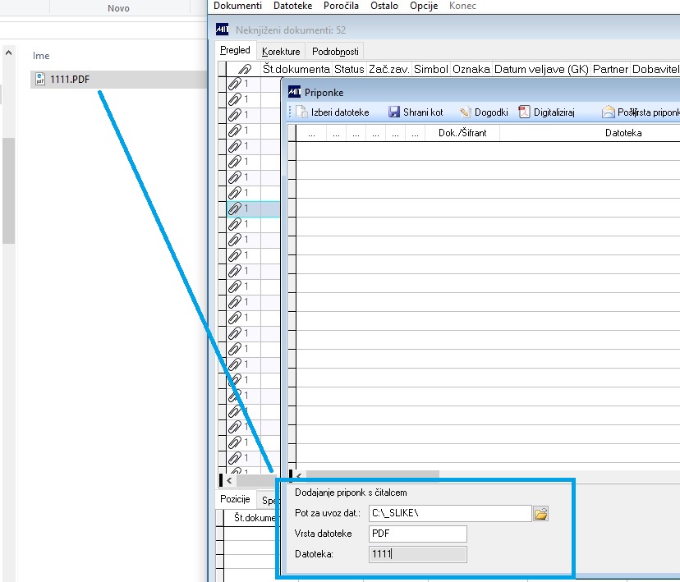Focus the Datoteka field containing 1111
680x582 pixels.
point(418,554)
